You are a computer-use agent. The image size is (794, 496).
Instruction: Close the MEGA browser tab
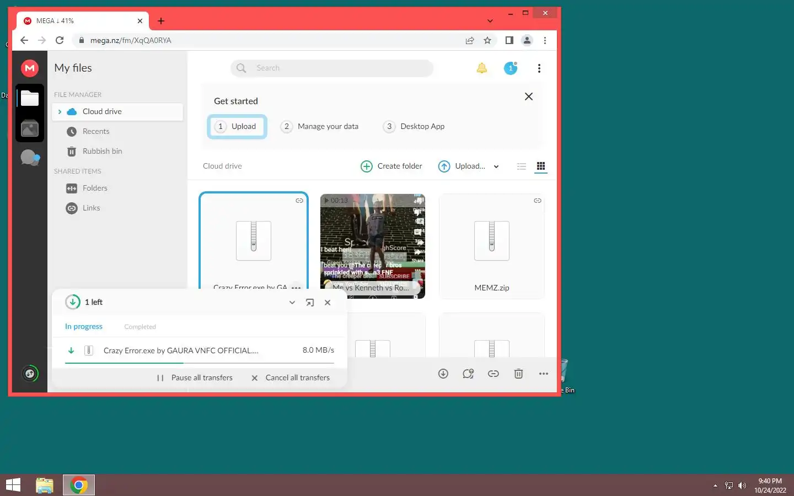point(140,21)
